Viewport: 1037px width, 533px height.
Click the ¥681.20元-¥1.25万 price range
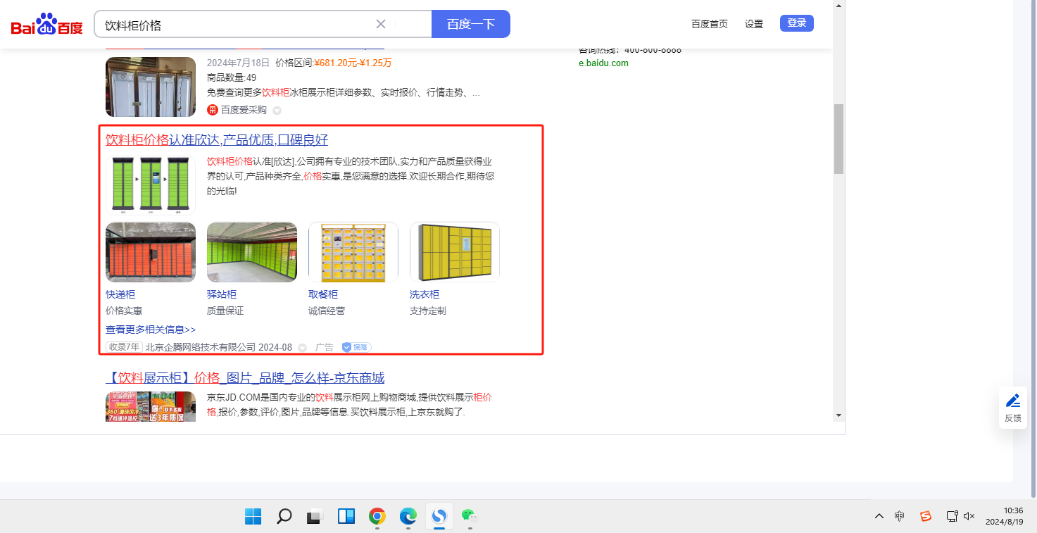(x=353, y=63)
